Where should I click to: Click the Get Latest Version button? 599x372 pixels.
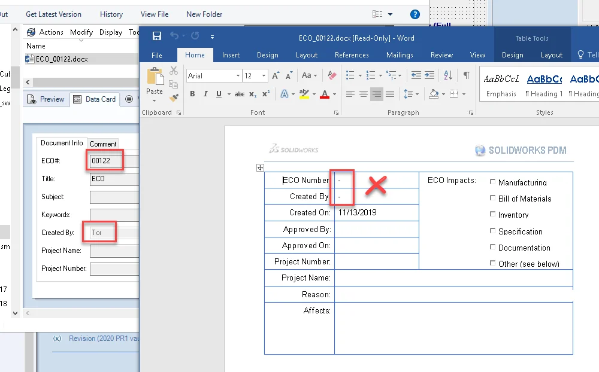tap(53, 14)
